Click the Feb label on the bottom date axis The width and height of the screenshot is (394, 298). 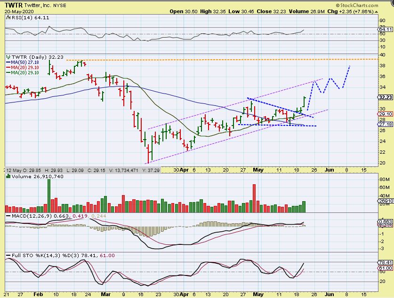pyautogui.click(x=38, y=294)
